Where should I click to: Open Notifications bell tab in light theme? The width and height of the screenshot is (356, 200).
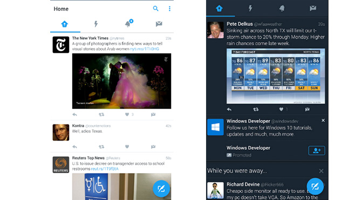tap(128, 24)
